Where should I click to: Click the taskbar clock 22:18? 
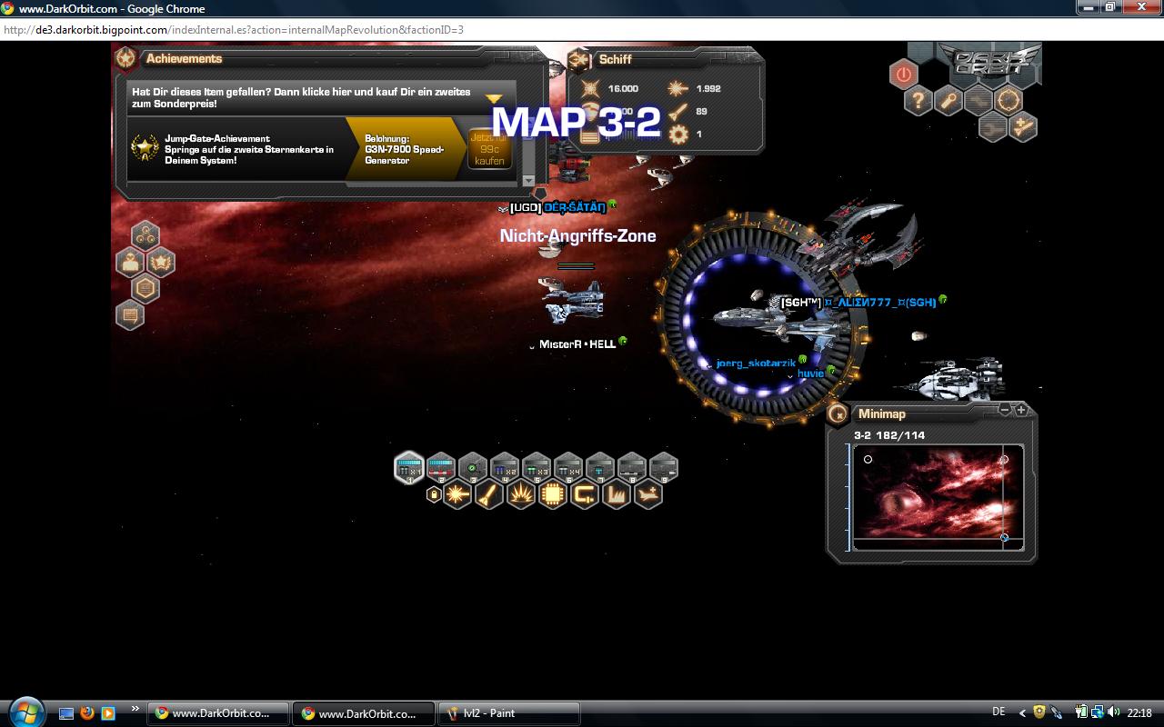coord(1139,713)
